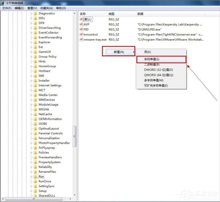The height and width of the screenshot is (202, 220).
Task: Expand the Parental Controls node
Action: pos(31,133)
